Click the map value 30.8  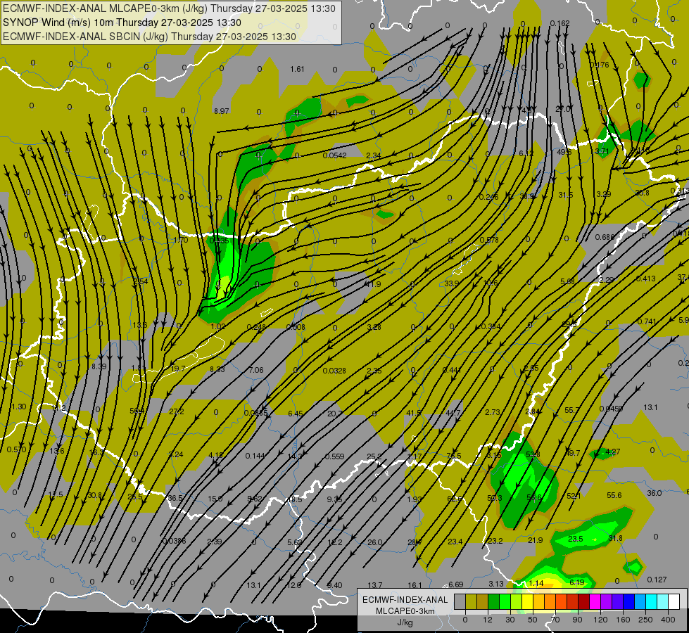click(x=94, y=496)
